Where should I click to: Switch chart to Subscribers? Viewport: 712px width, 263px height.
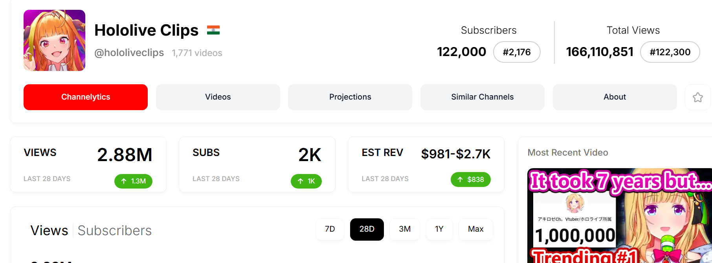(x=114, y=231)
